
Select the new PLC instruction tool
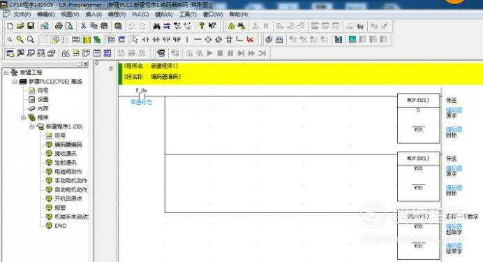[x=229, y=39]
